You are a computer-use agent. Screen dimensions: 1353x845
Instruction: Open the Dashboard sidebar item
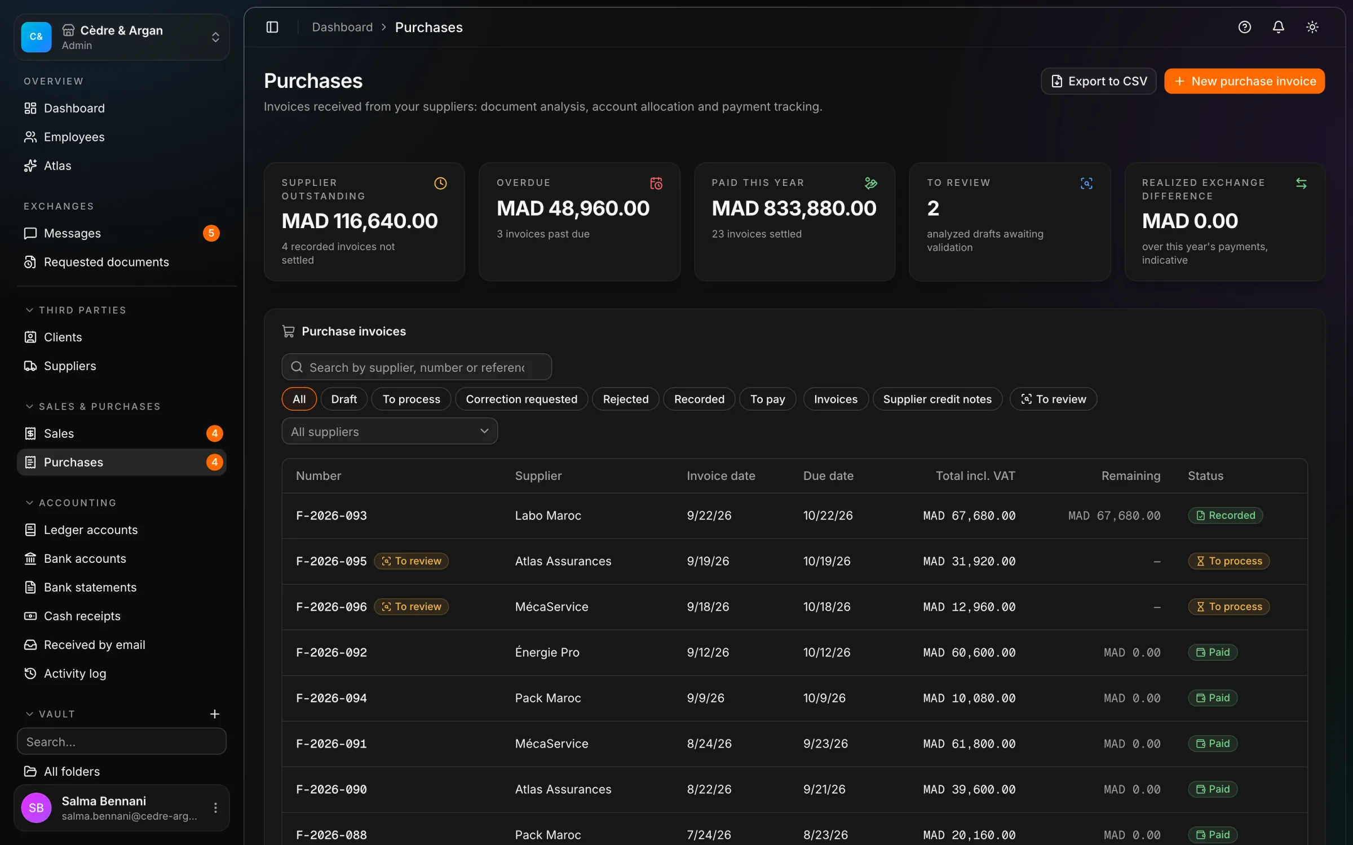(122, 108)
